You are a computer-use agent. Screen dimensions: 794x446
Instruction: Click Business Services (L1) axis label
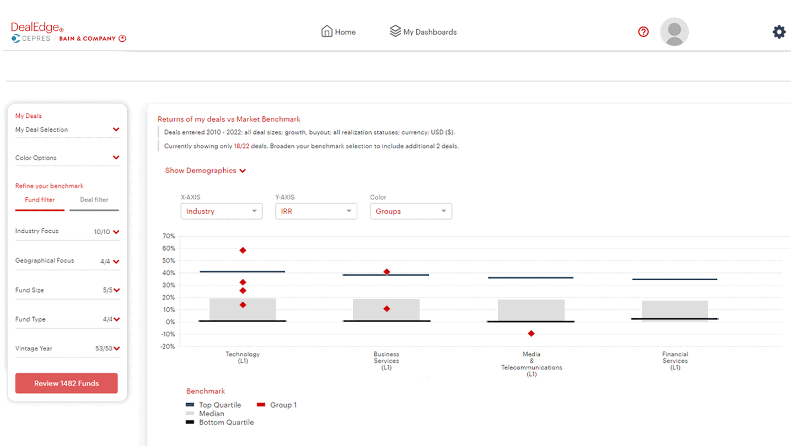point(387,361)
